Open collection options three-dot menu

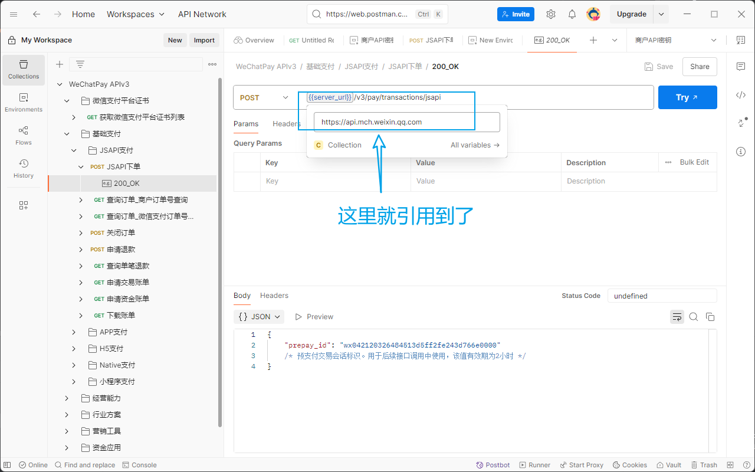(x=212, y=64)
